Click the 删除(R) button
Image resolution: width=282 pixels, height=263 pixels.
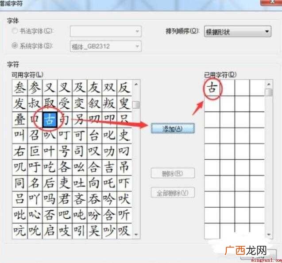pyautogui.click(x=173, y=173)
